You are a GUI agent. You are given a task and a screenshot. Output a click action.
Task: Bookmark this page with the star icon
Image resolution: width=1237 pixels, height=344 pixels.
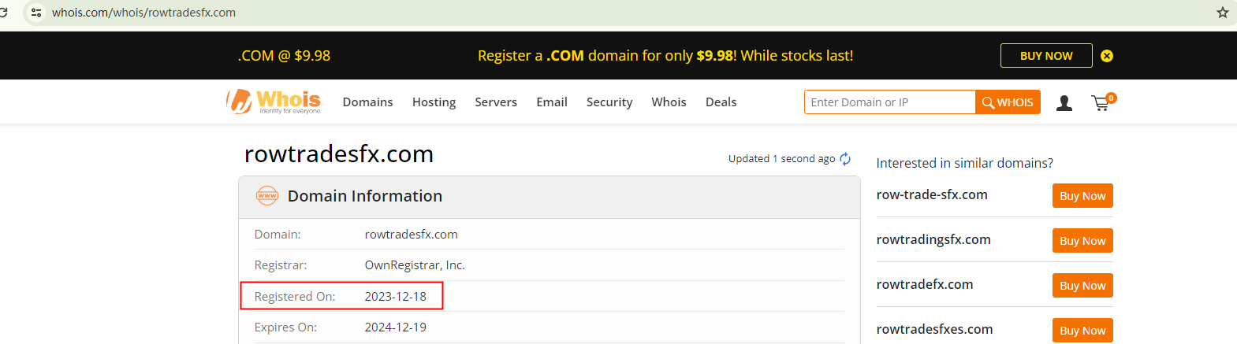tap(1222, 13)
